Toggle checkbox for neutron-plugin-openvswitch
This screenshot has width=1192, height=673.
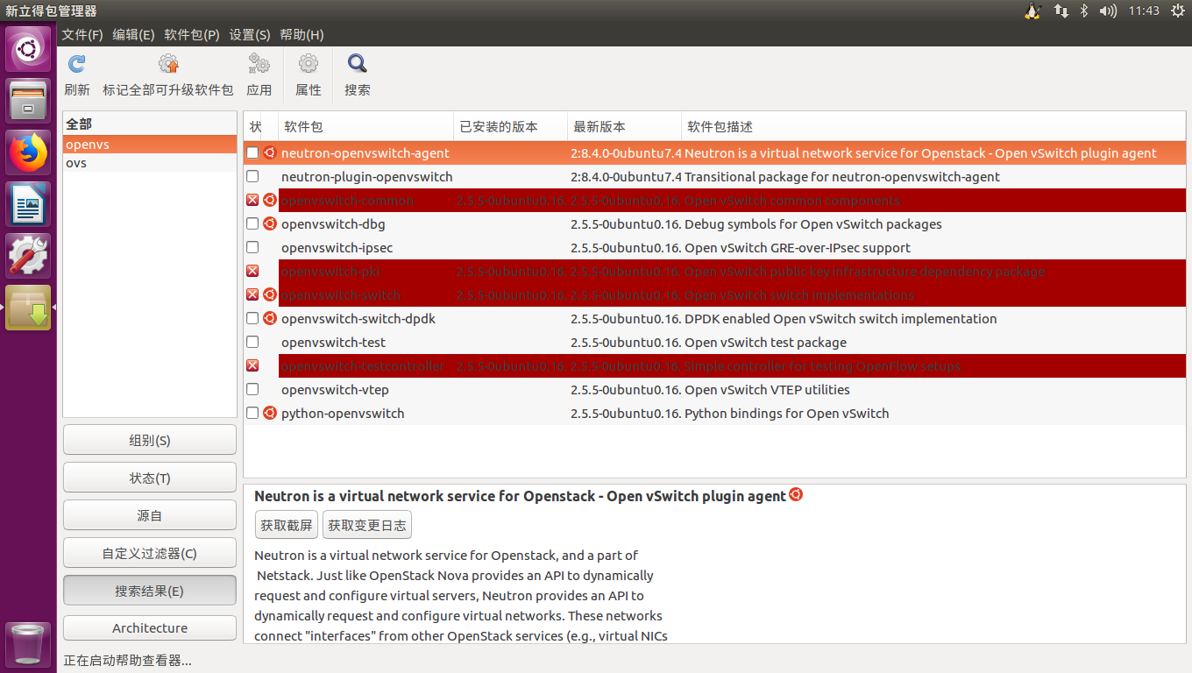click(252, 176)
